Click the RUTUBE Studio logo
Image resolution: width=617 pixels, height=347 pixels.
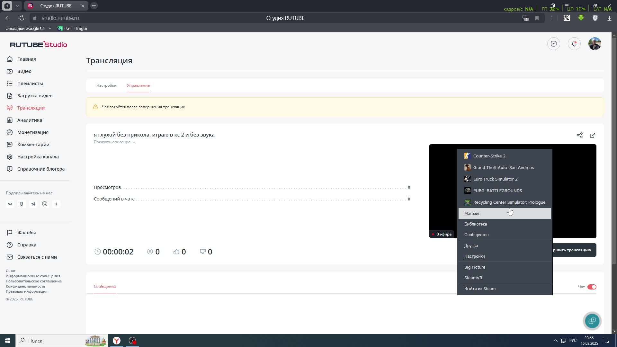pyautogui.click(x=39, y=44)
